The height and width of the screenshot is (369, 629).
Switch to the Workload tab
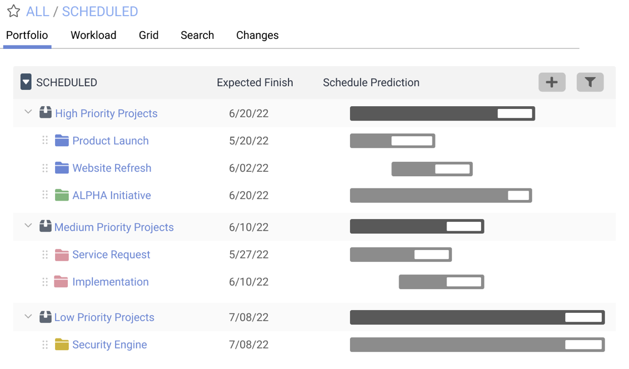(x=93, y=36)
